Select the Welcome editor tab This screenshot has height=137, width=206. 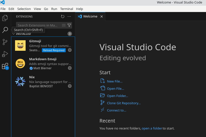pos(90,16)
